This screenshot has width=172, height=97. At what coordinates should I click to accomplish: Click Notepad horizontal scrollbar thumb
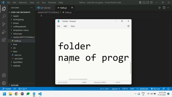click(78, 79)
